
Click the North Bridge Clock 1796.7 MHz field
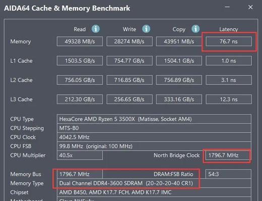228,155
